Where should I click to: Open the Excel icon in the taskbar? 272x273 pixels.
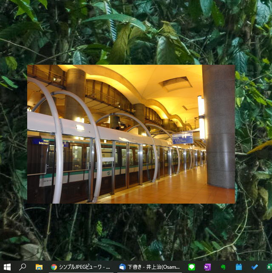click(x=269, y=267)
